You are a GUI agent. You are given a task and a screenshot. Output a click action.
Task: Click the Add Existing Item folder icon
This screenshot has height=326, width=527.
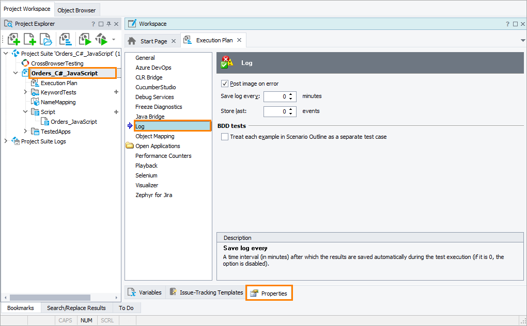46,39
